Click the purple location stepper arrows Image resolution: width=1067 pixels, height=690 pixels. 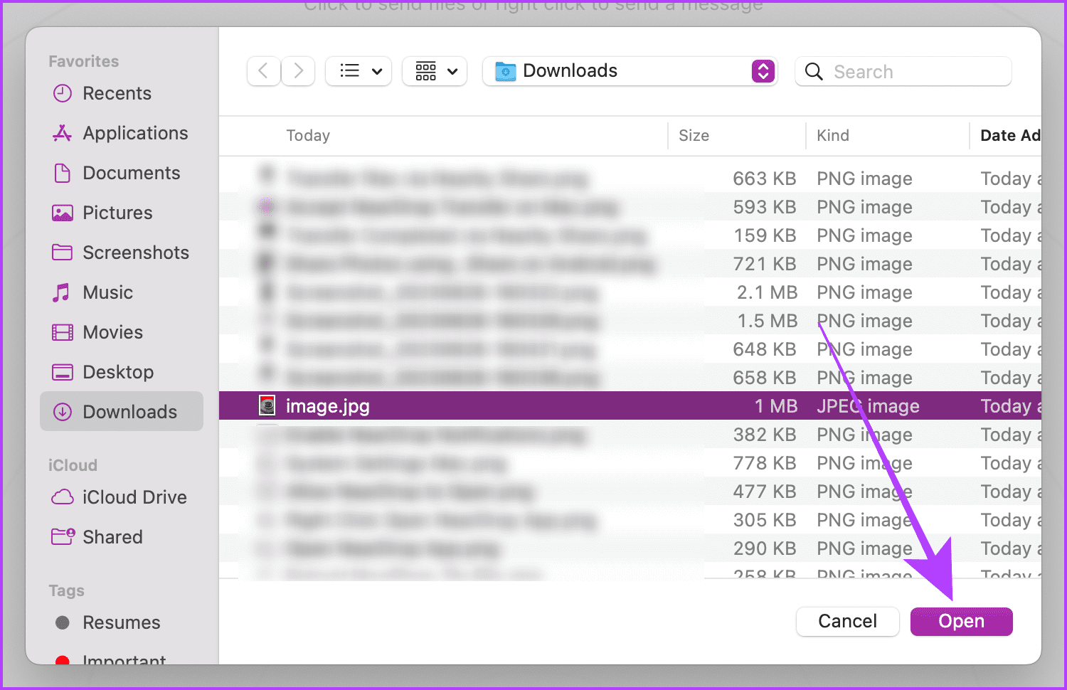click(763, 71)
